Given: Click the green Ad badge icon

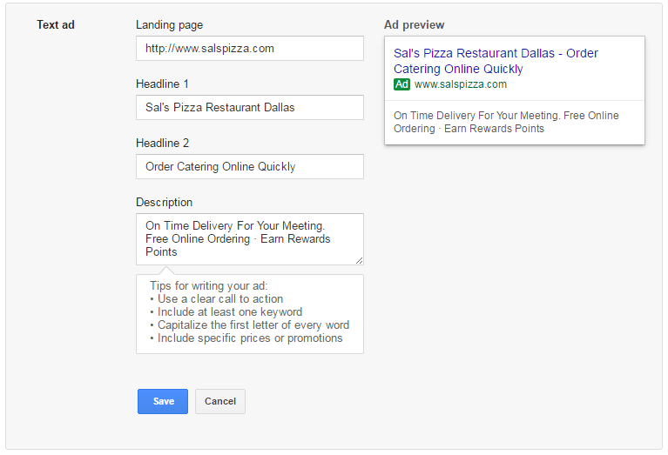Looking at the screenshot, I should 401,84.
